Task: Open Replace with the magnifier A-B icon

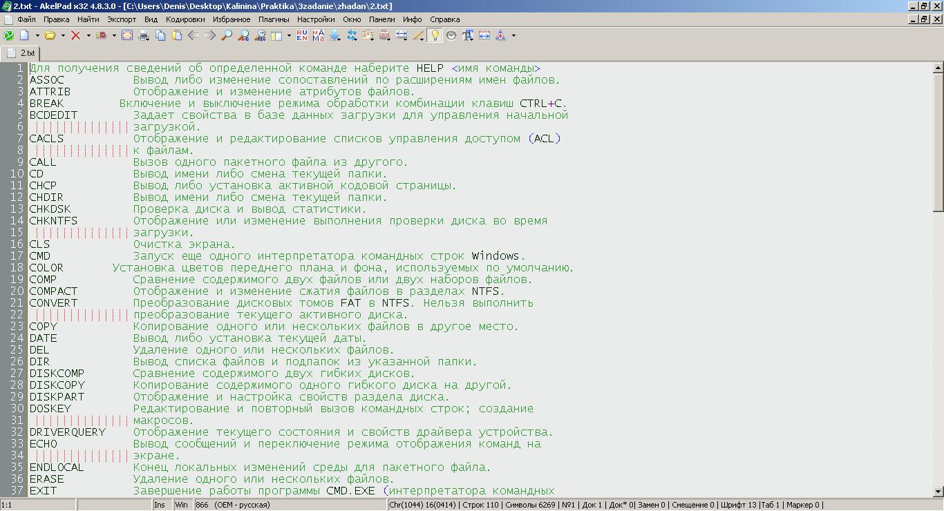Action: [243, 35]
